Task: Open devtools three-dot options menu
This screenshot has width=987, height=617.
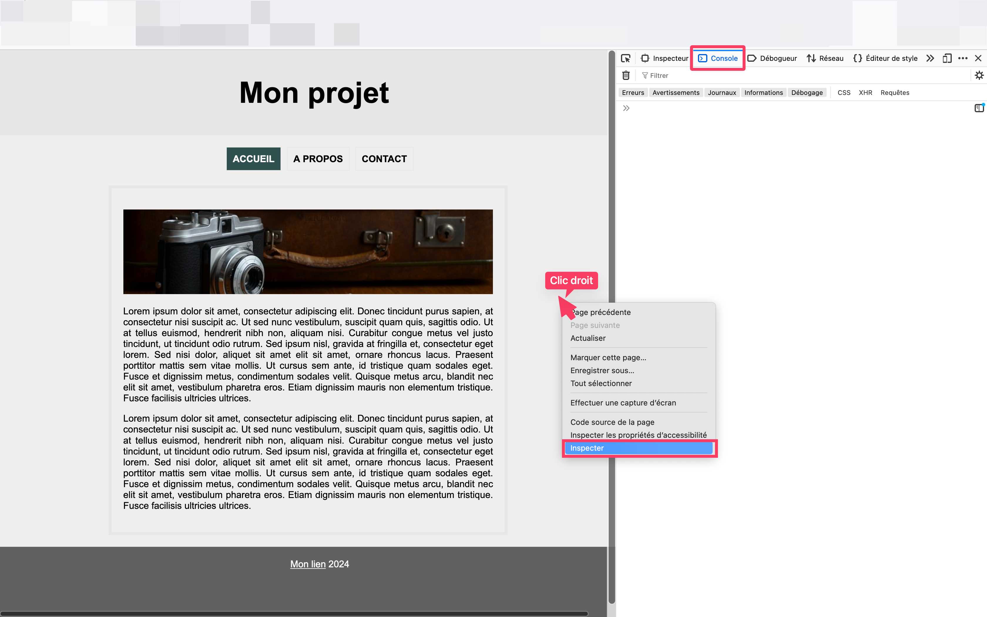Action: coord(963,58)
